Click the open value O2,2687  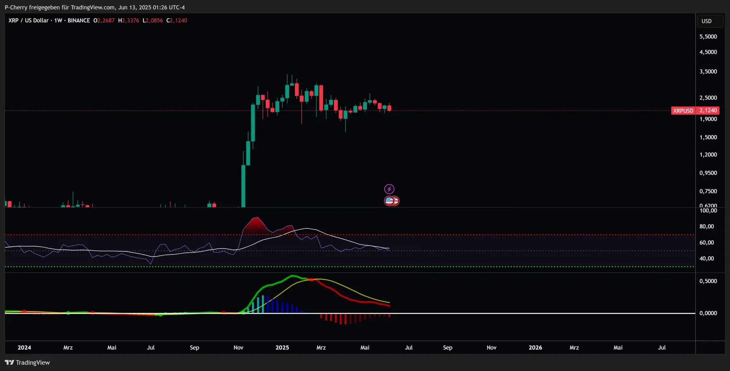pyautogui.click(x=104, y=20)
